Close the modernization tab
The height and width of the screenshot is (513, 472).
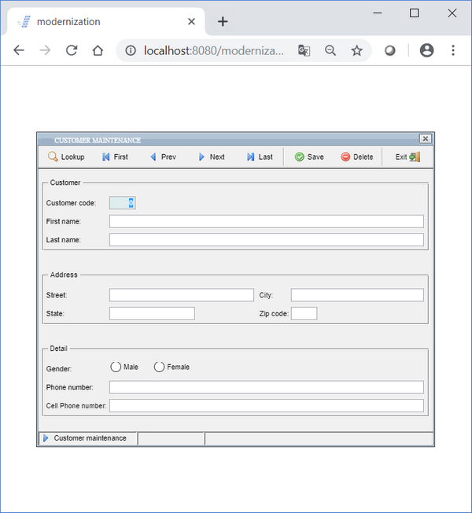click(192, 21)
